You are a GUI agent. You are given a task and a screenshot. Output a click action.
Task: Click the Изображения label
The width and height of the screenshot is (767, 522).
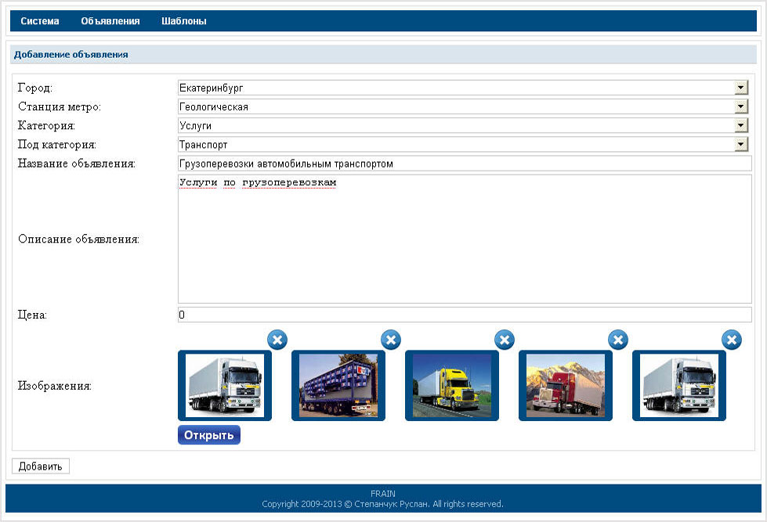pos(55,386)
